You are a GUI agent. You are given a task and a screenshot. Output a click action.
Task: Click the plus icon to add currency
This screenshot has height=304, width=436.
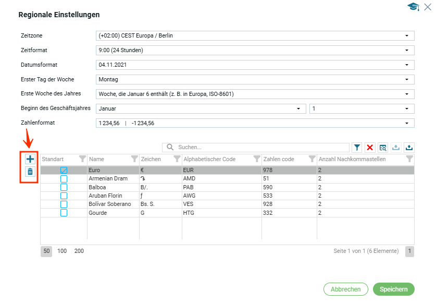(x=30, y=159)
